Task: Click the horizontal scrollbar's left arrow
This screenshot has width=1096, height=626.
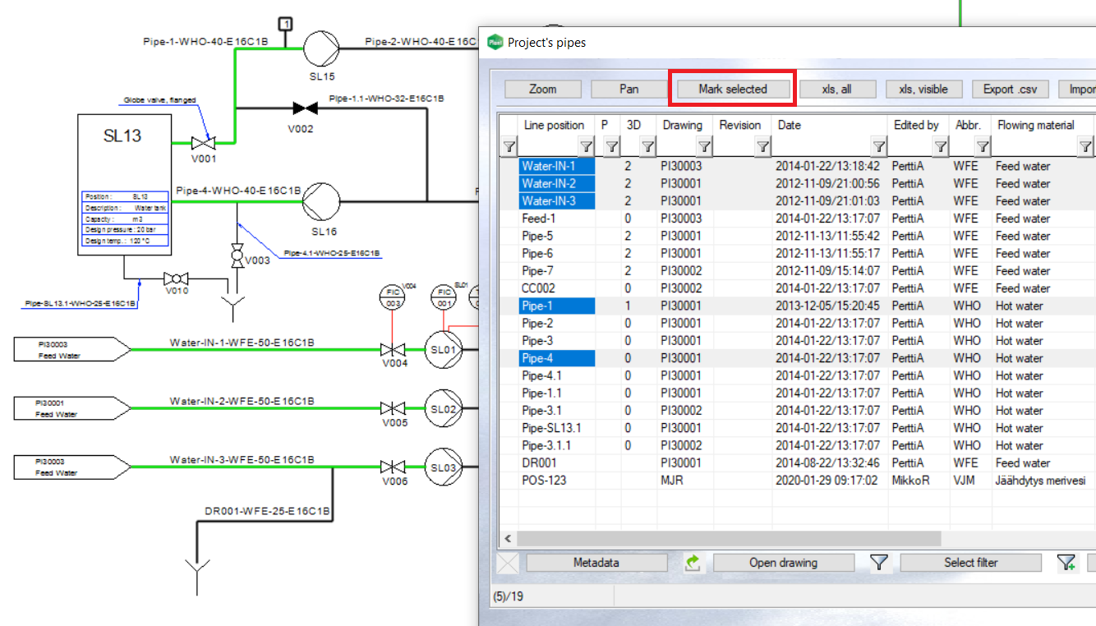Action: [x=508, y=539]
